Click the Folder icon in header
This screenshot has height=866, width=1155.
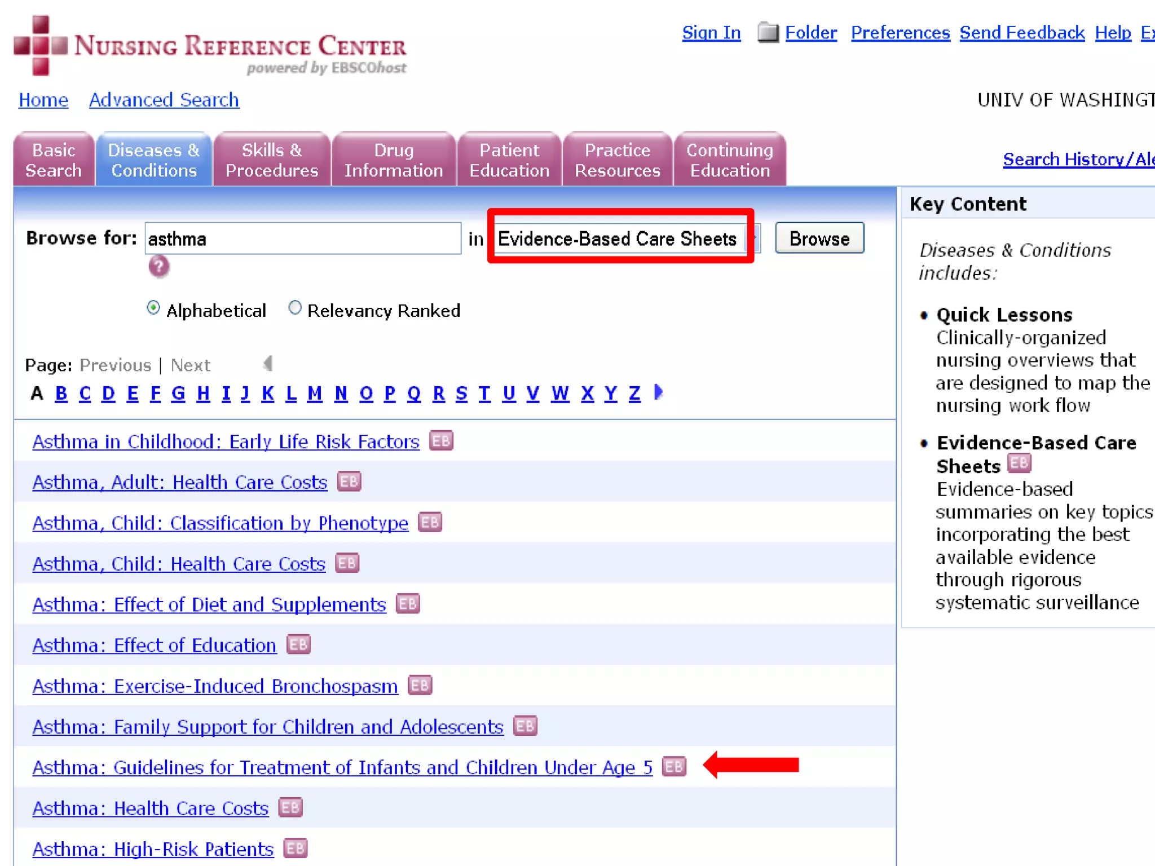pos(767,33)
